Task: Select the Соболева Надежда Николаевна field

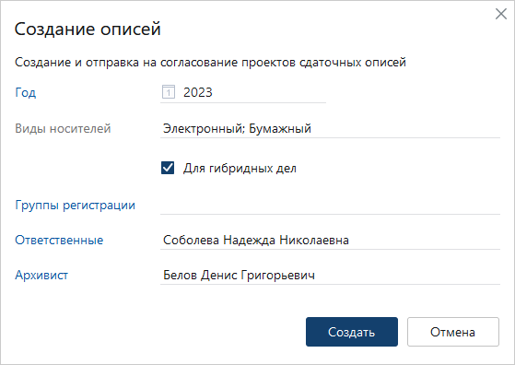Action: point(330,241)
